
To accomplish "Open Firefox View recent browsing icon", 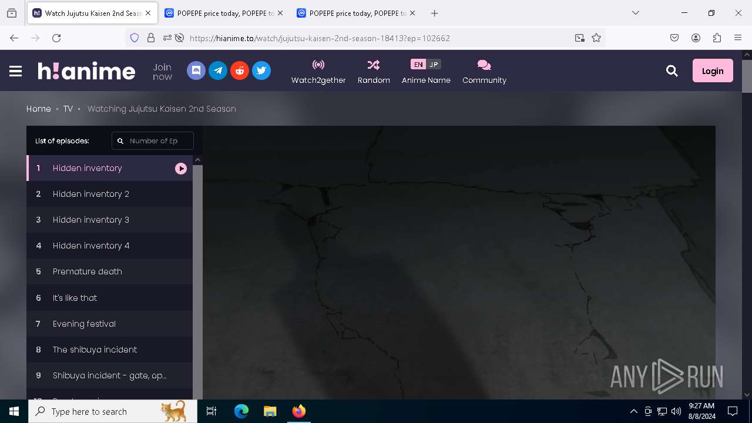I will [12, 13].
